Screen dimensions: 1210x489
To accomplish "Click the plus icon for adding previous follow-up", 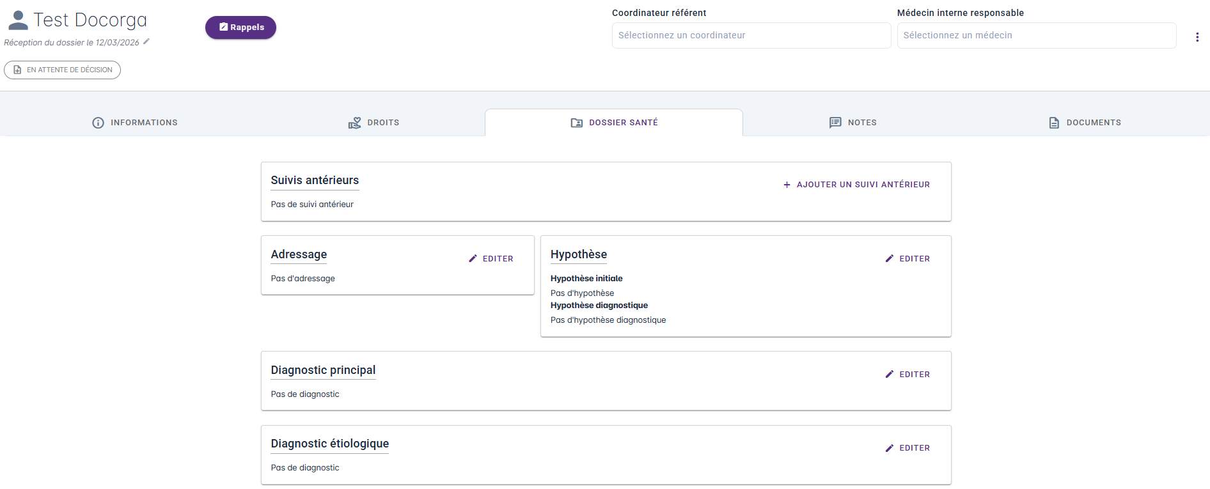I will pos(787,185).
